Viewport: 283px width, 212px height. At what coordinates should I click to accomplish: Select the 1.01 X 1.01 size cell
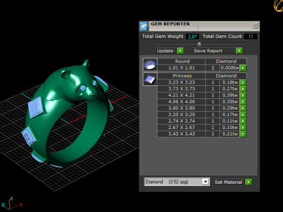(x=182, y=68)
